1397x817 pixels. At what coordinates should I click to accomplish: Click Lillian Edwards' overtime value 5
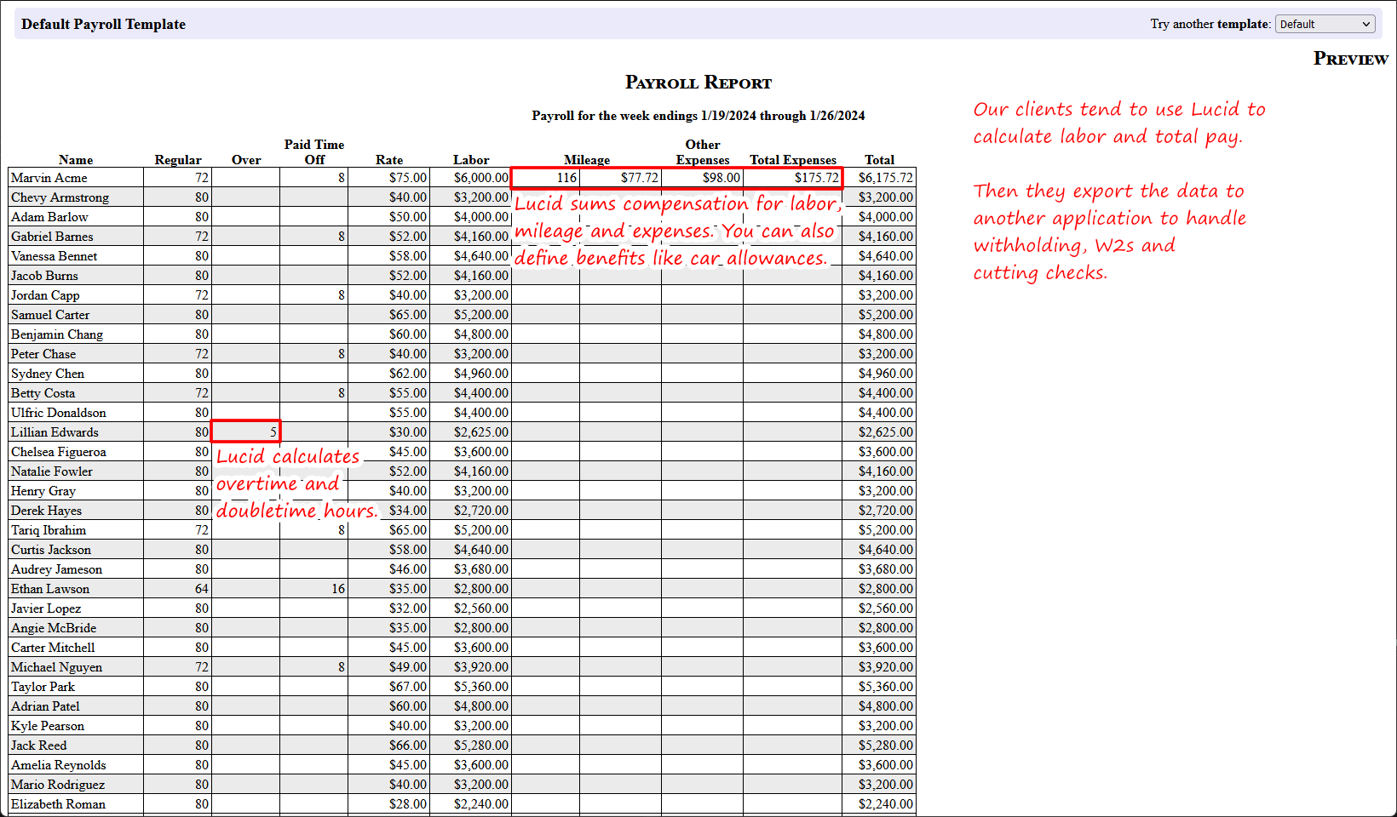(x=245, y=432)
